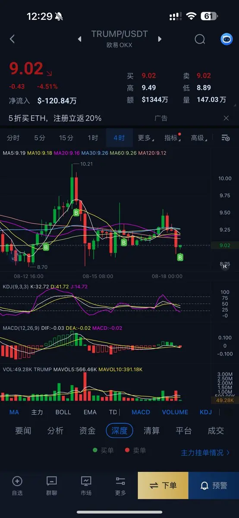The image size is (239, 518).
Task: Open 成交 trades tab
Action: 216,430
